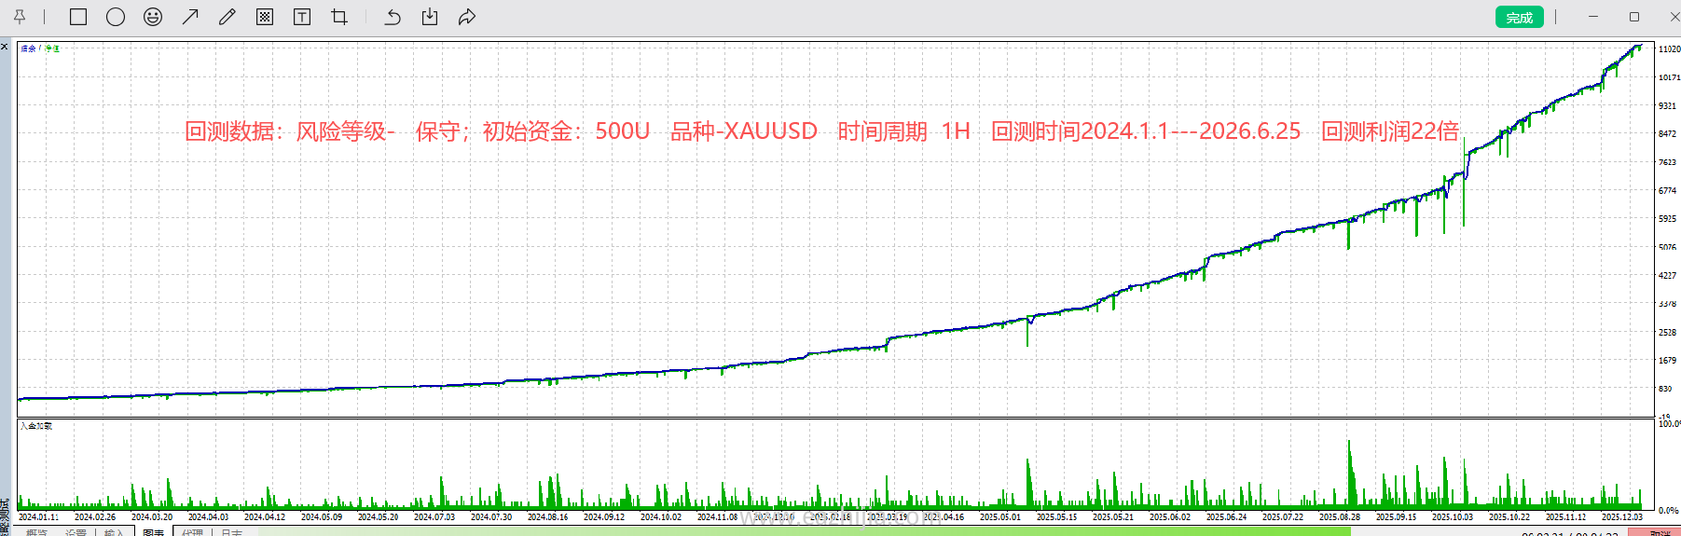
Task: Click the 830 balance axis value
Action: 1665,389
